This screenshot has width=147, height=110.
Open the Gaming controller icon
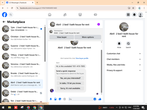point(95,15)
